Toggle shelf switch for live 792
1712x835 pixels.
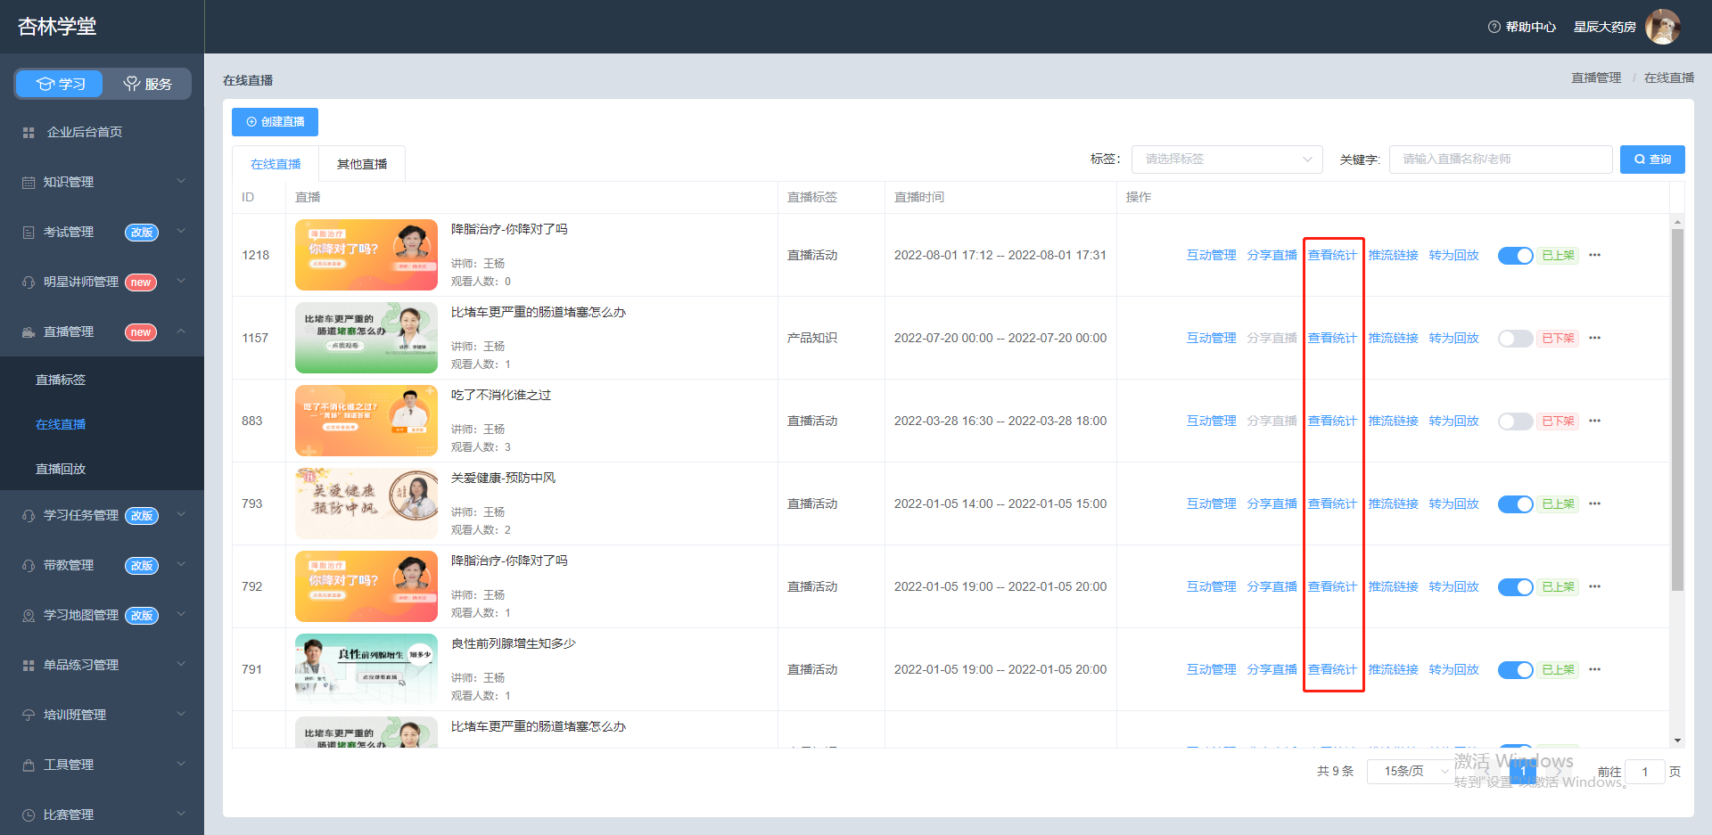(x=1515, y=587)
